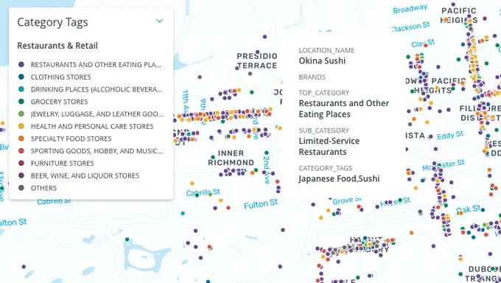501x283 pixels.
Task: Click the Category Tags panel title
Action: (52, 22)
